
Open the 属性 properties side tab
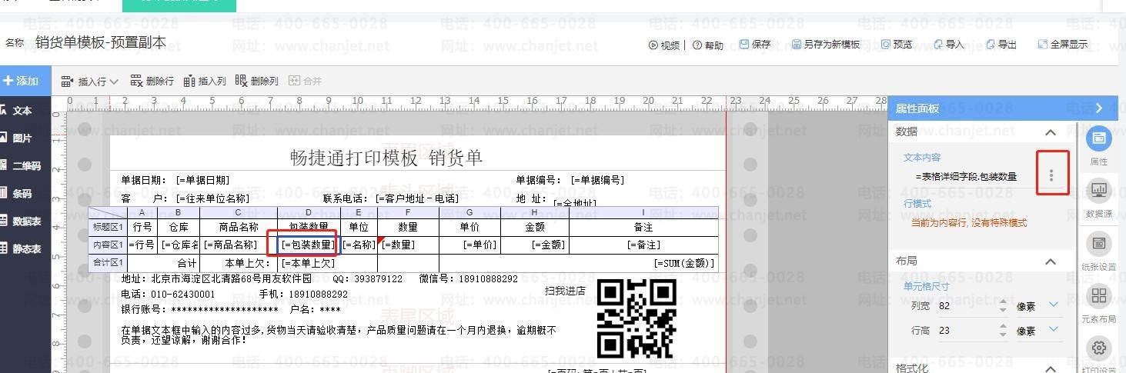coord(1099,147)
